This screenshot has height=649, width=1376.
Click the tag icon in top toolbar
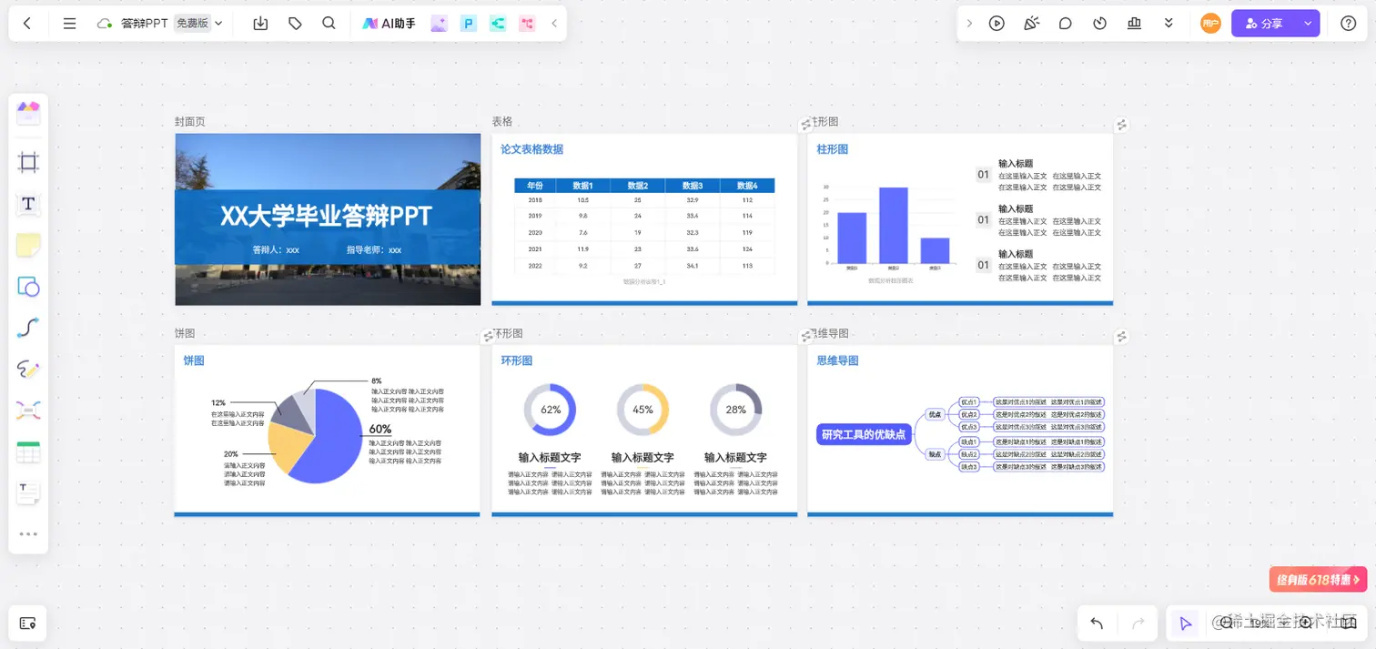(295, 24)
